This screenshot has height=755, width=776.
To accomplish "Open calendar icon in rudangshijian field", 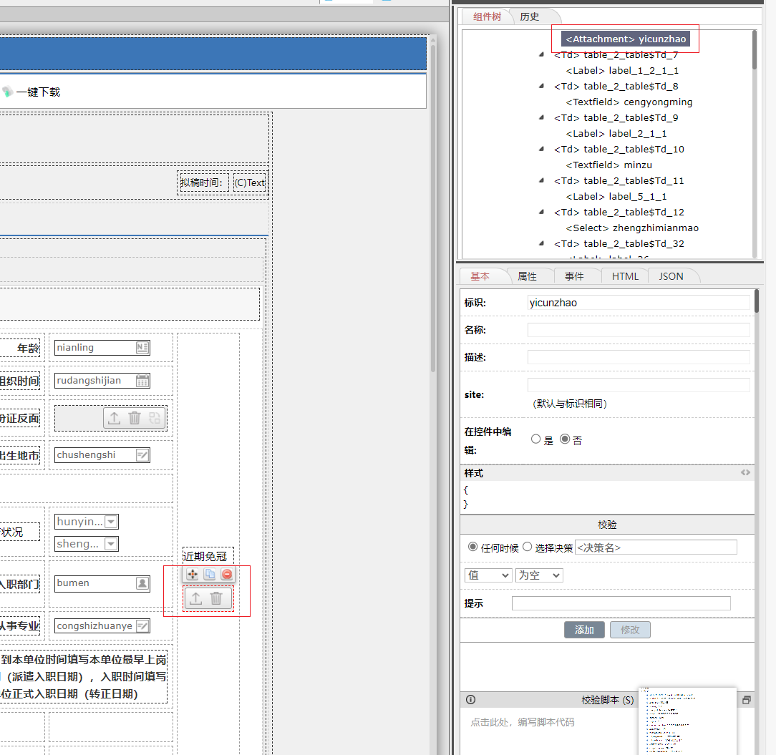I will (x=142, y=381).
